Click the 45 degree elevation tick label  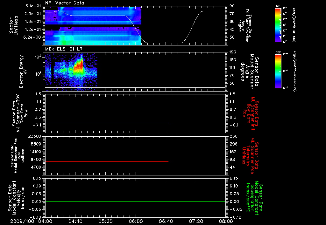pos(232,30)
